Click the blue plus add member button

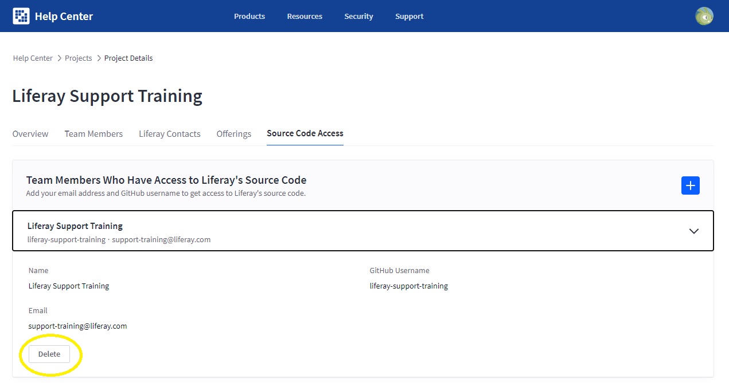(x=690, y=185)
